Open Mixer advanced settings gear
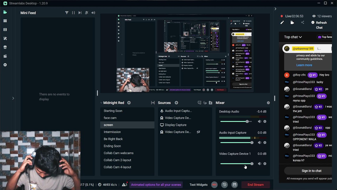337x190 pixels. (268, 103)
